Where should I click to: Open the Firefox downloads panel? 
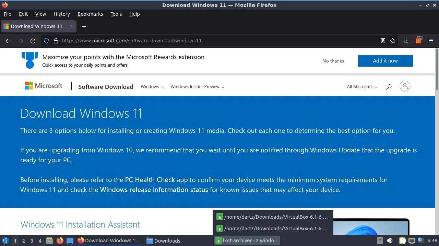[x=406, y=41]
